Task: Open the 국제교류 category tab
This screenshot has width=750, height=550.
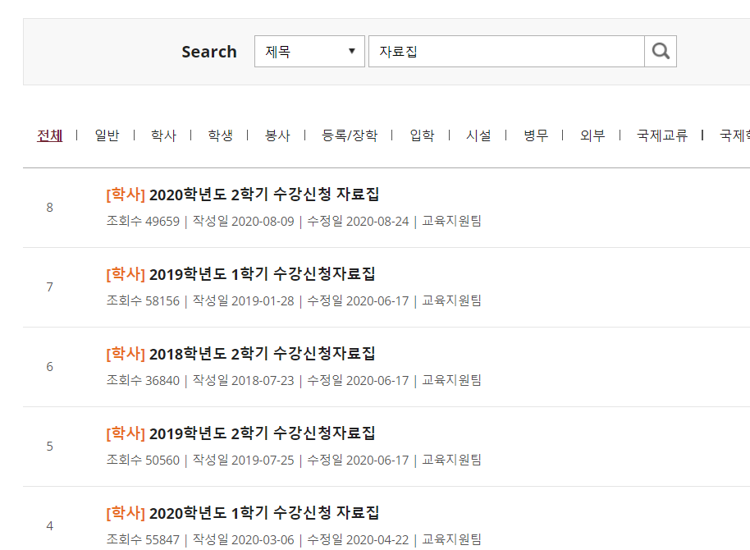Action: click(x=662, y=135)
